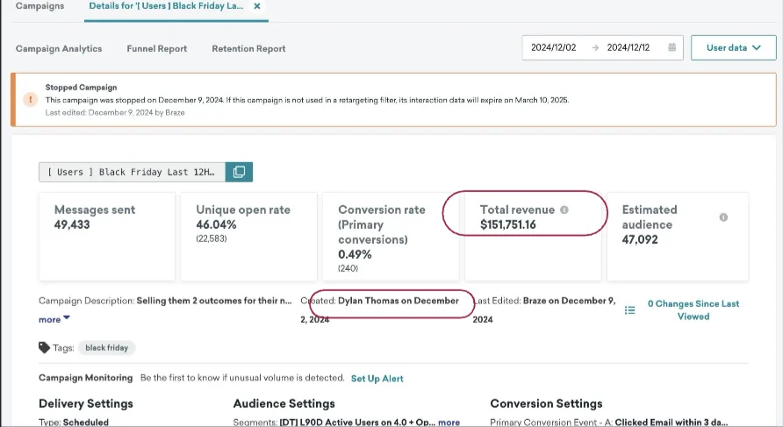Image resolution: width=783 pixels, height=427 pixels.
Task: Click the Delivery Settings heading
Action: 86,403
